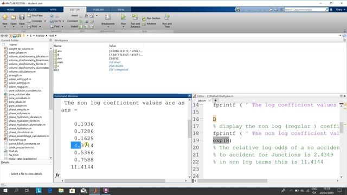Open the Mary user account dropdown
The image size is (347, 195).
tap(340, 10)
